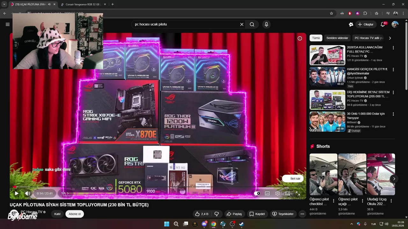Viewport: 408px width, 229px height.
Task: Seek on the video progress bar
Action: pos(158,187)
